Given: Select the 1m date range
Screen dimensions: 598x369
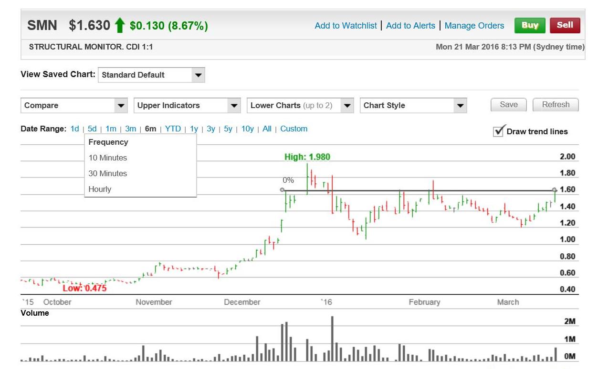Looking at the screenshot, I should [x=111, y=129].
